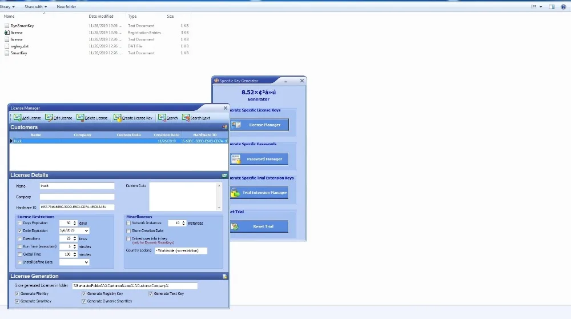Click the Create License Key toolbar icon
This screenshot has height=319, width=571.
click(117, 117)
